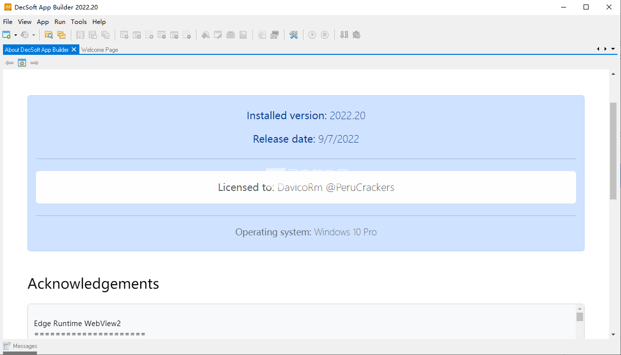Click the Messages panel icon
Image resolution: width=621 pixels, height=355 pixels.
(x=6, y=346)
